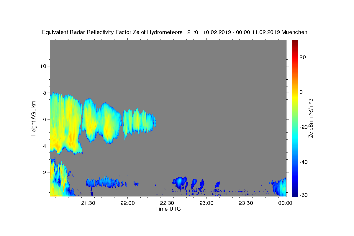Click the colorbar label '-20'
The width and height of the screenshot is (354, 236).
point(303,127)
